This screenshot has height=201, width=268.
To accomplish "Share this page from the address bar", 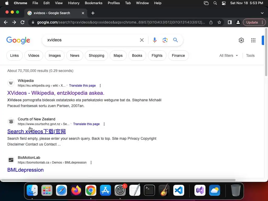I will (x=211, y=23).
